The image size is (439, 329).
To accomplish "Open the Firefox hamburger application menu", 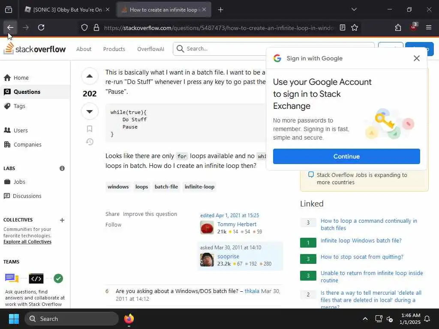I will pyautogui.click(x=428, y=27).
